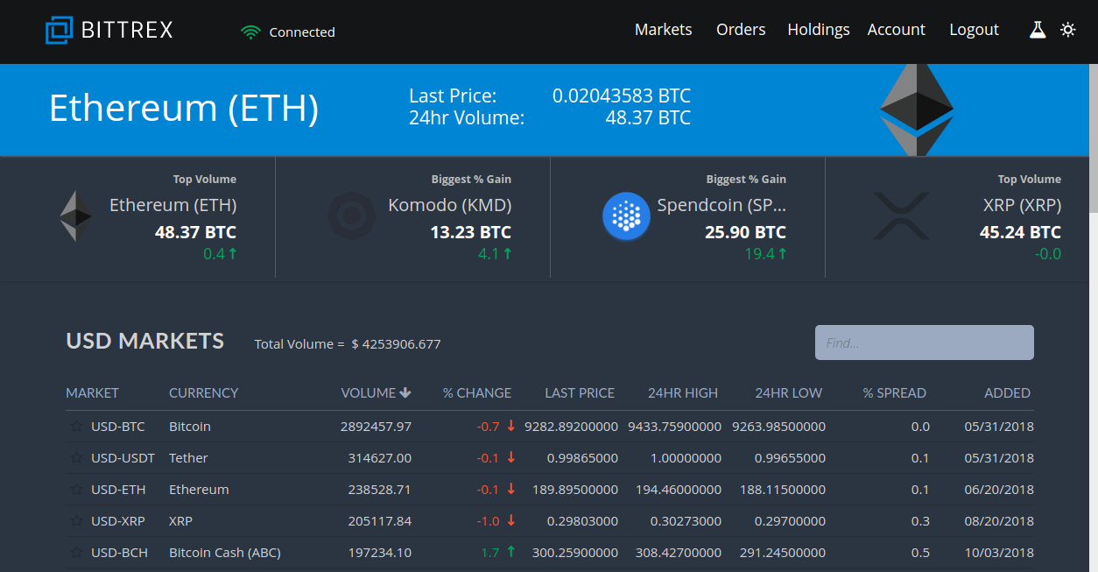This screenshot has height=572, width=1098.
Task: Click the red down arrow for USD-BTC
Action: click(x=511, y=426)
